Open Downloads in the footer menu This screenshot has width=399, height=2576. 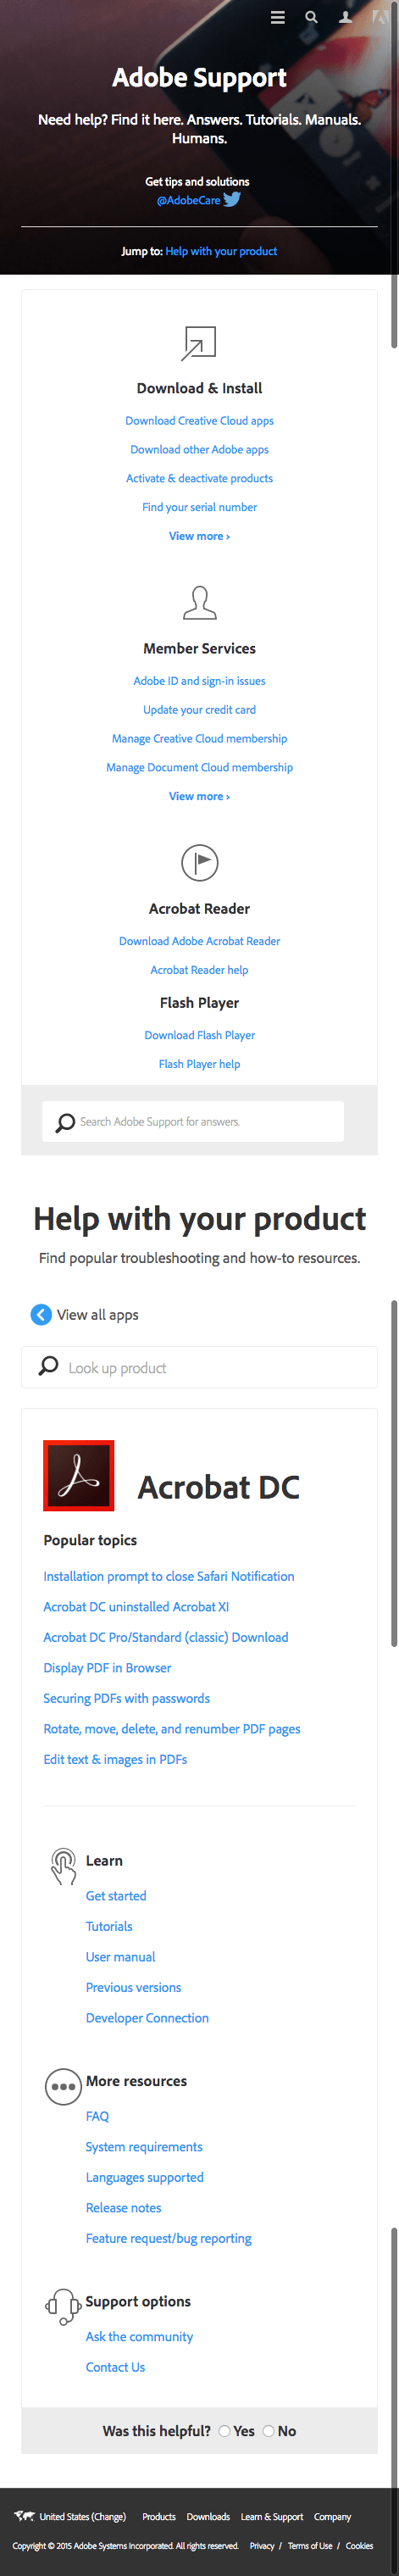208,2516
